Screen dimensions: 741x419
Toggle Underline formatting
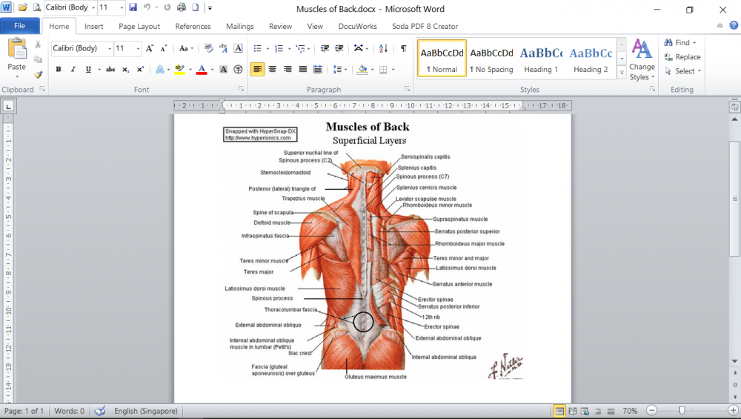(88, 70)
